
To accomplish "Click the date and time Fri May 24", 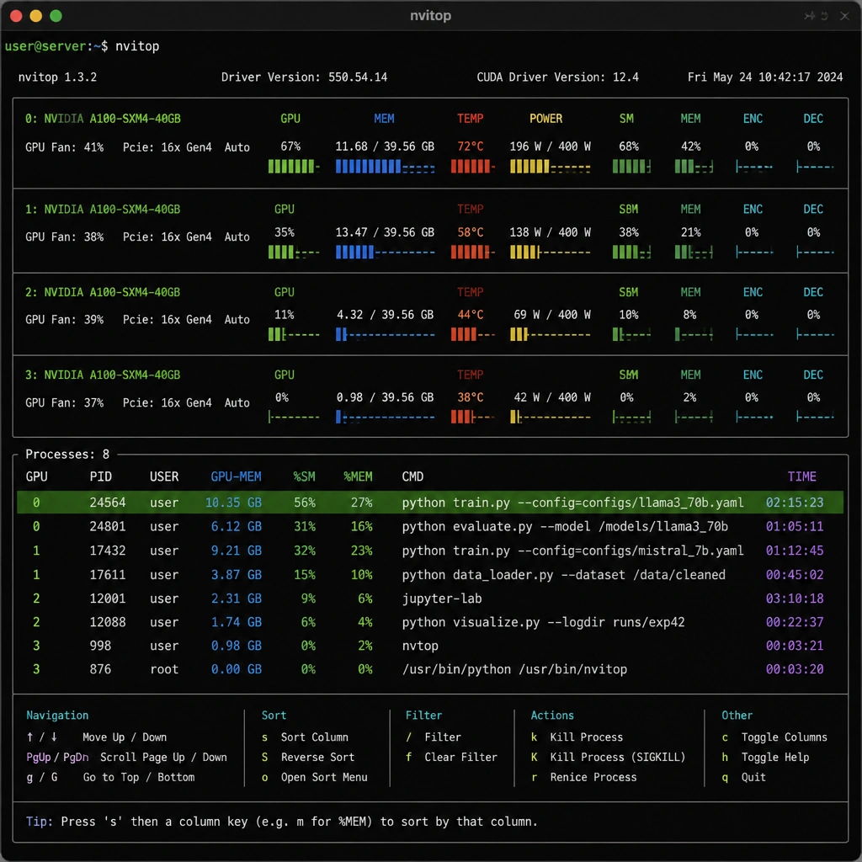I will click(764, 77).
